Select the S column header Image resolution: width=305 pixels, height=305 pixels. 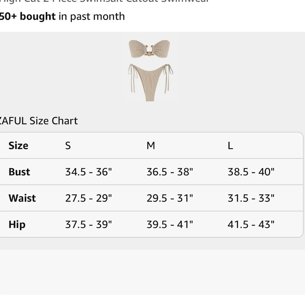point(68,145)
